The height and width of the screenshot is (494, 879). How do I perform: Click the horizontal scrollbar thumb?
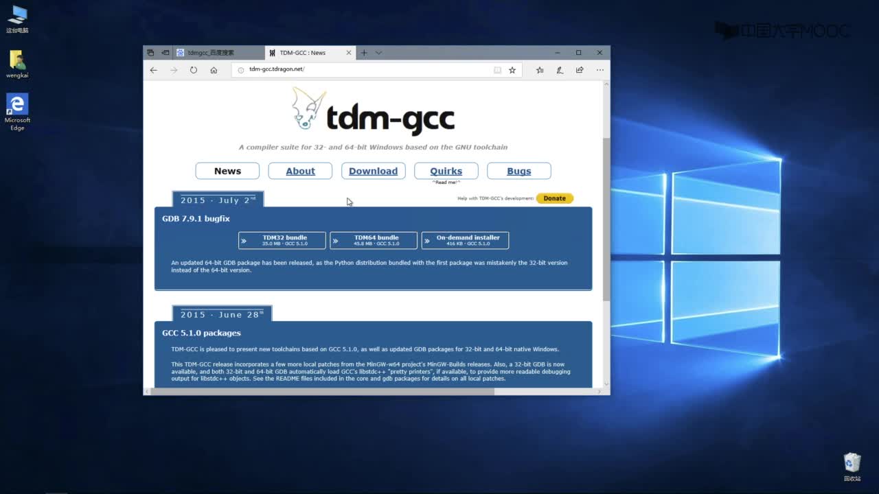[x=321, y=392]
